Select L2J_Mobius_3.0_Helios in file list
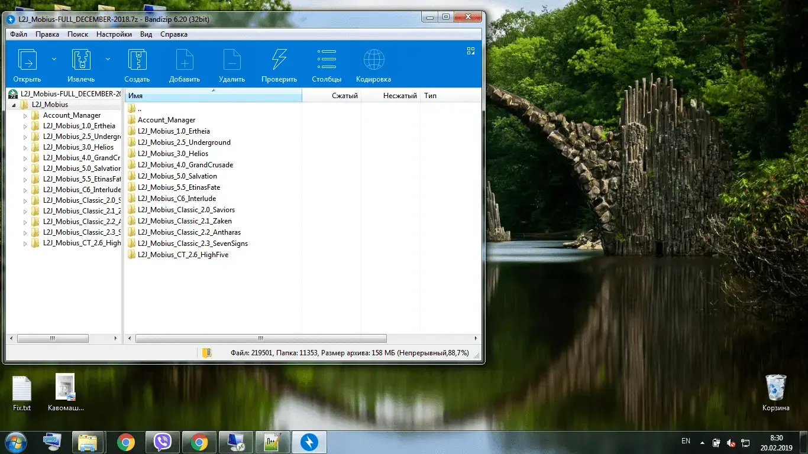 point(173,154)
